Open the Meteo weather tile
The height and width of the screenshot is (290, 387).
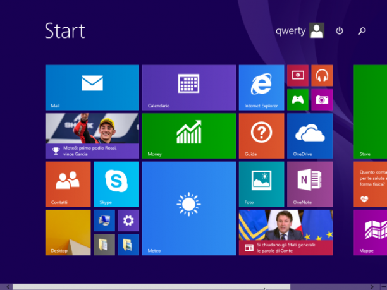[x=189, y=208]
